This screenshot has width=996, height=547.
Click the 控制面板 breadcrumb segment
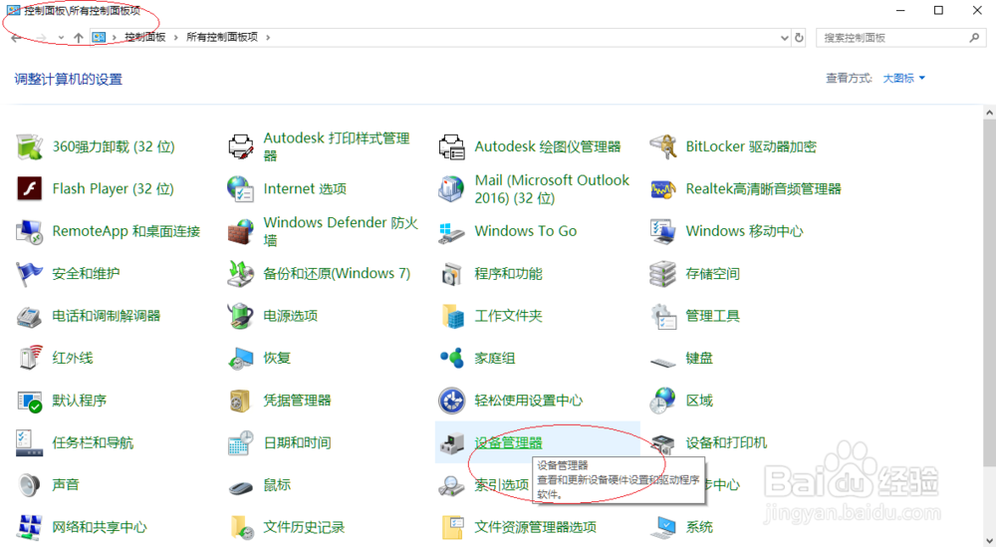pyautogui.click(x=144, y=38)
